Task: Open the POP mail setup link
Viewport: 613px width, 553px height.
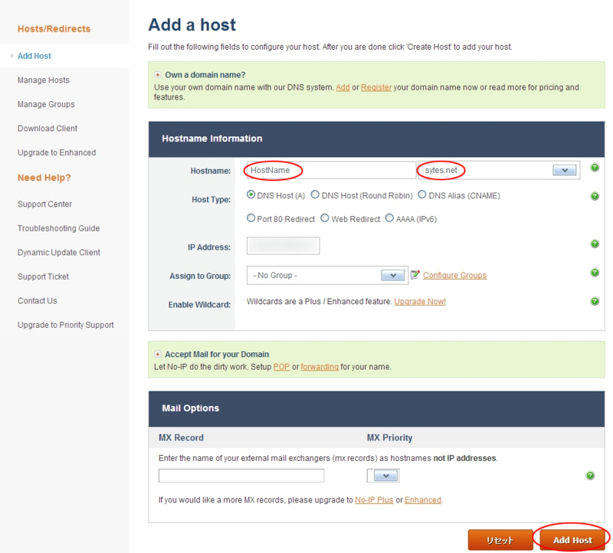Action: coord(281,367)
